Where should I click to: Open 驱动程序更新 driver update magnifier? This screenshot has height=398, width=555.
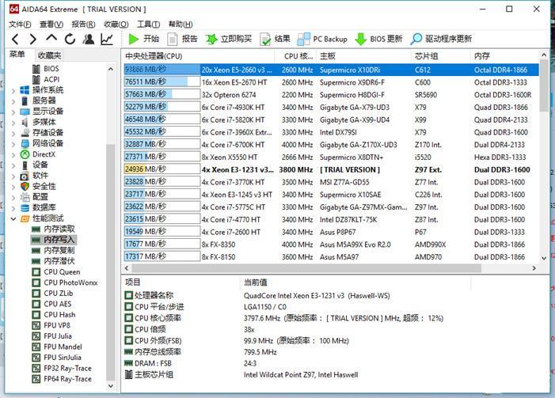(416, 39)
